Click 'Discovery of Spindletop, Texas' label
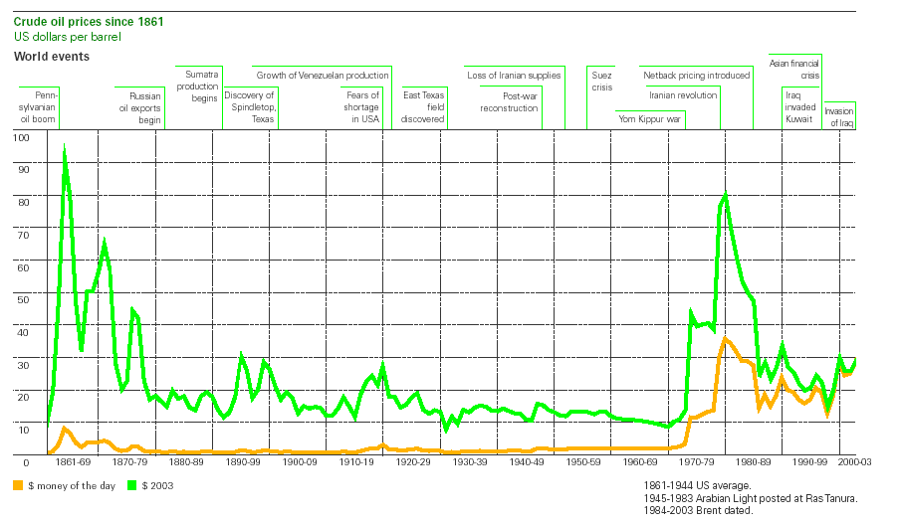The width and height of the screenshot is (900, 526). tap(249, 107)
